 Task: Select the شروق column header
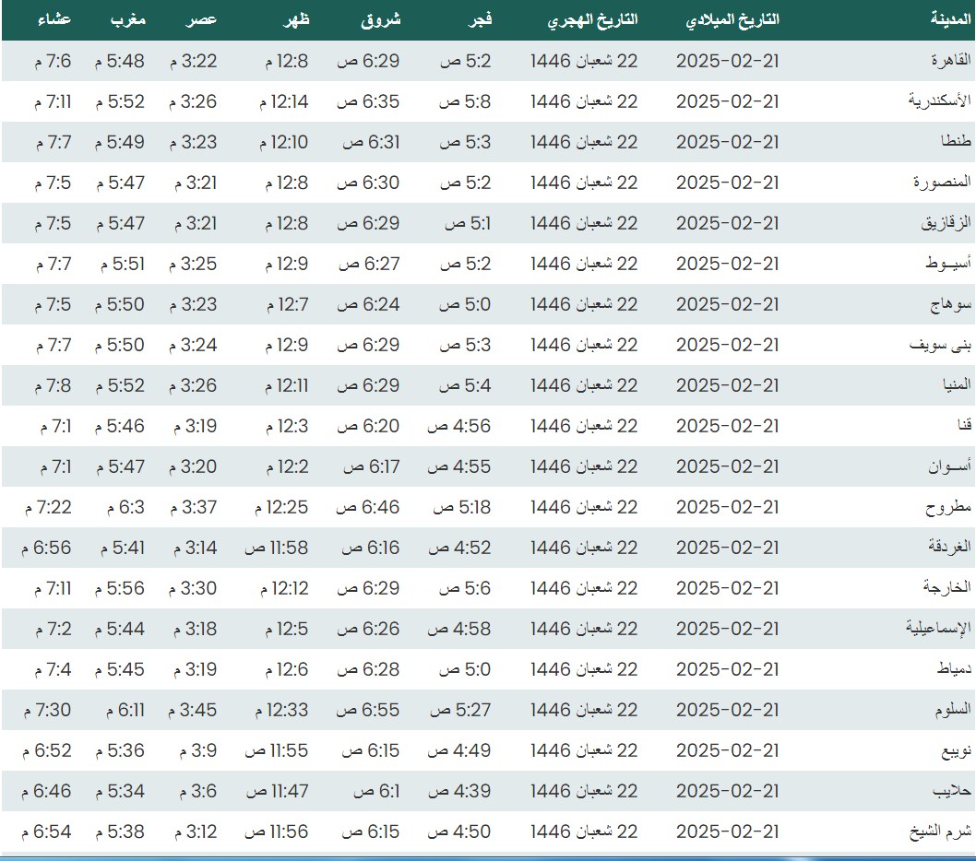coord(380,19)
